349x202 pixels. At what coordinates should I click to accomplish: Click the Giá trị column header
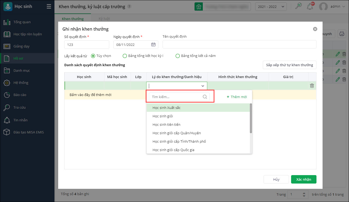point(288,77)
